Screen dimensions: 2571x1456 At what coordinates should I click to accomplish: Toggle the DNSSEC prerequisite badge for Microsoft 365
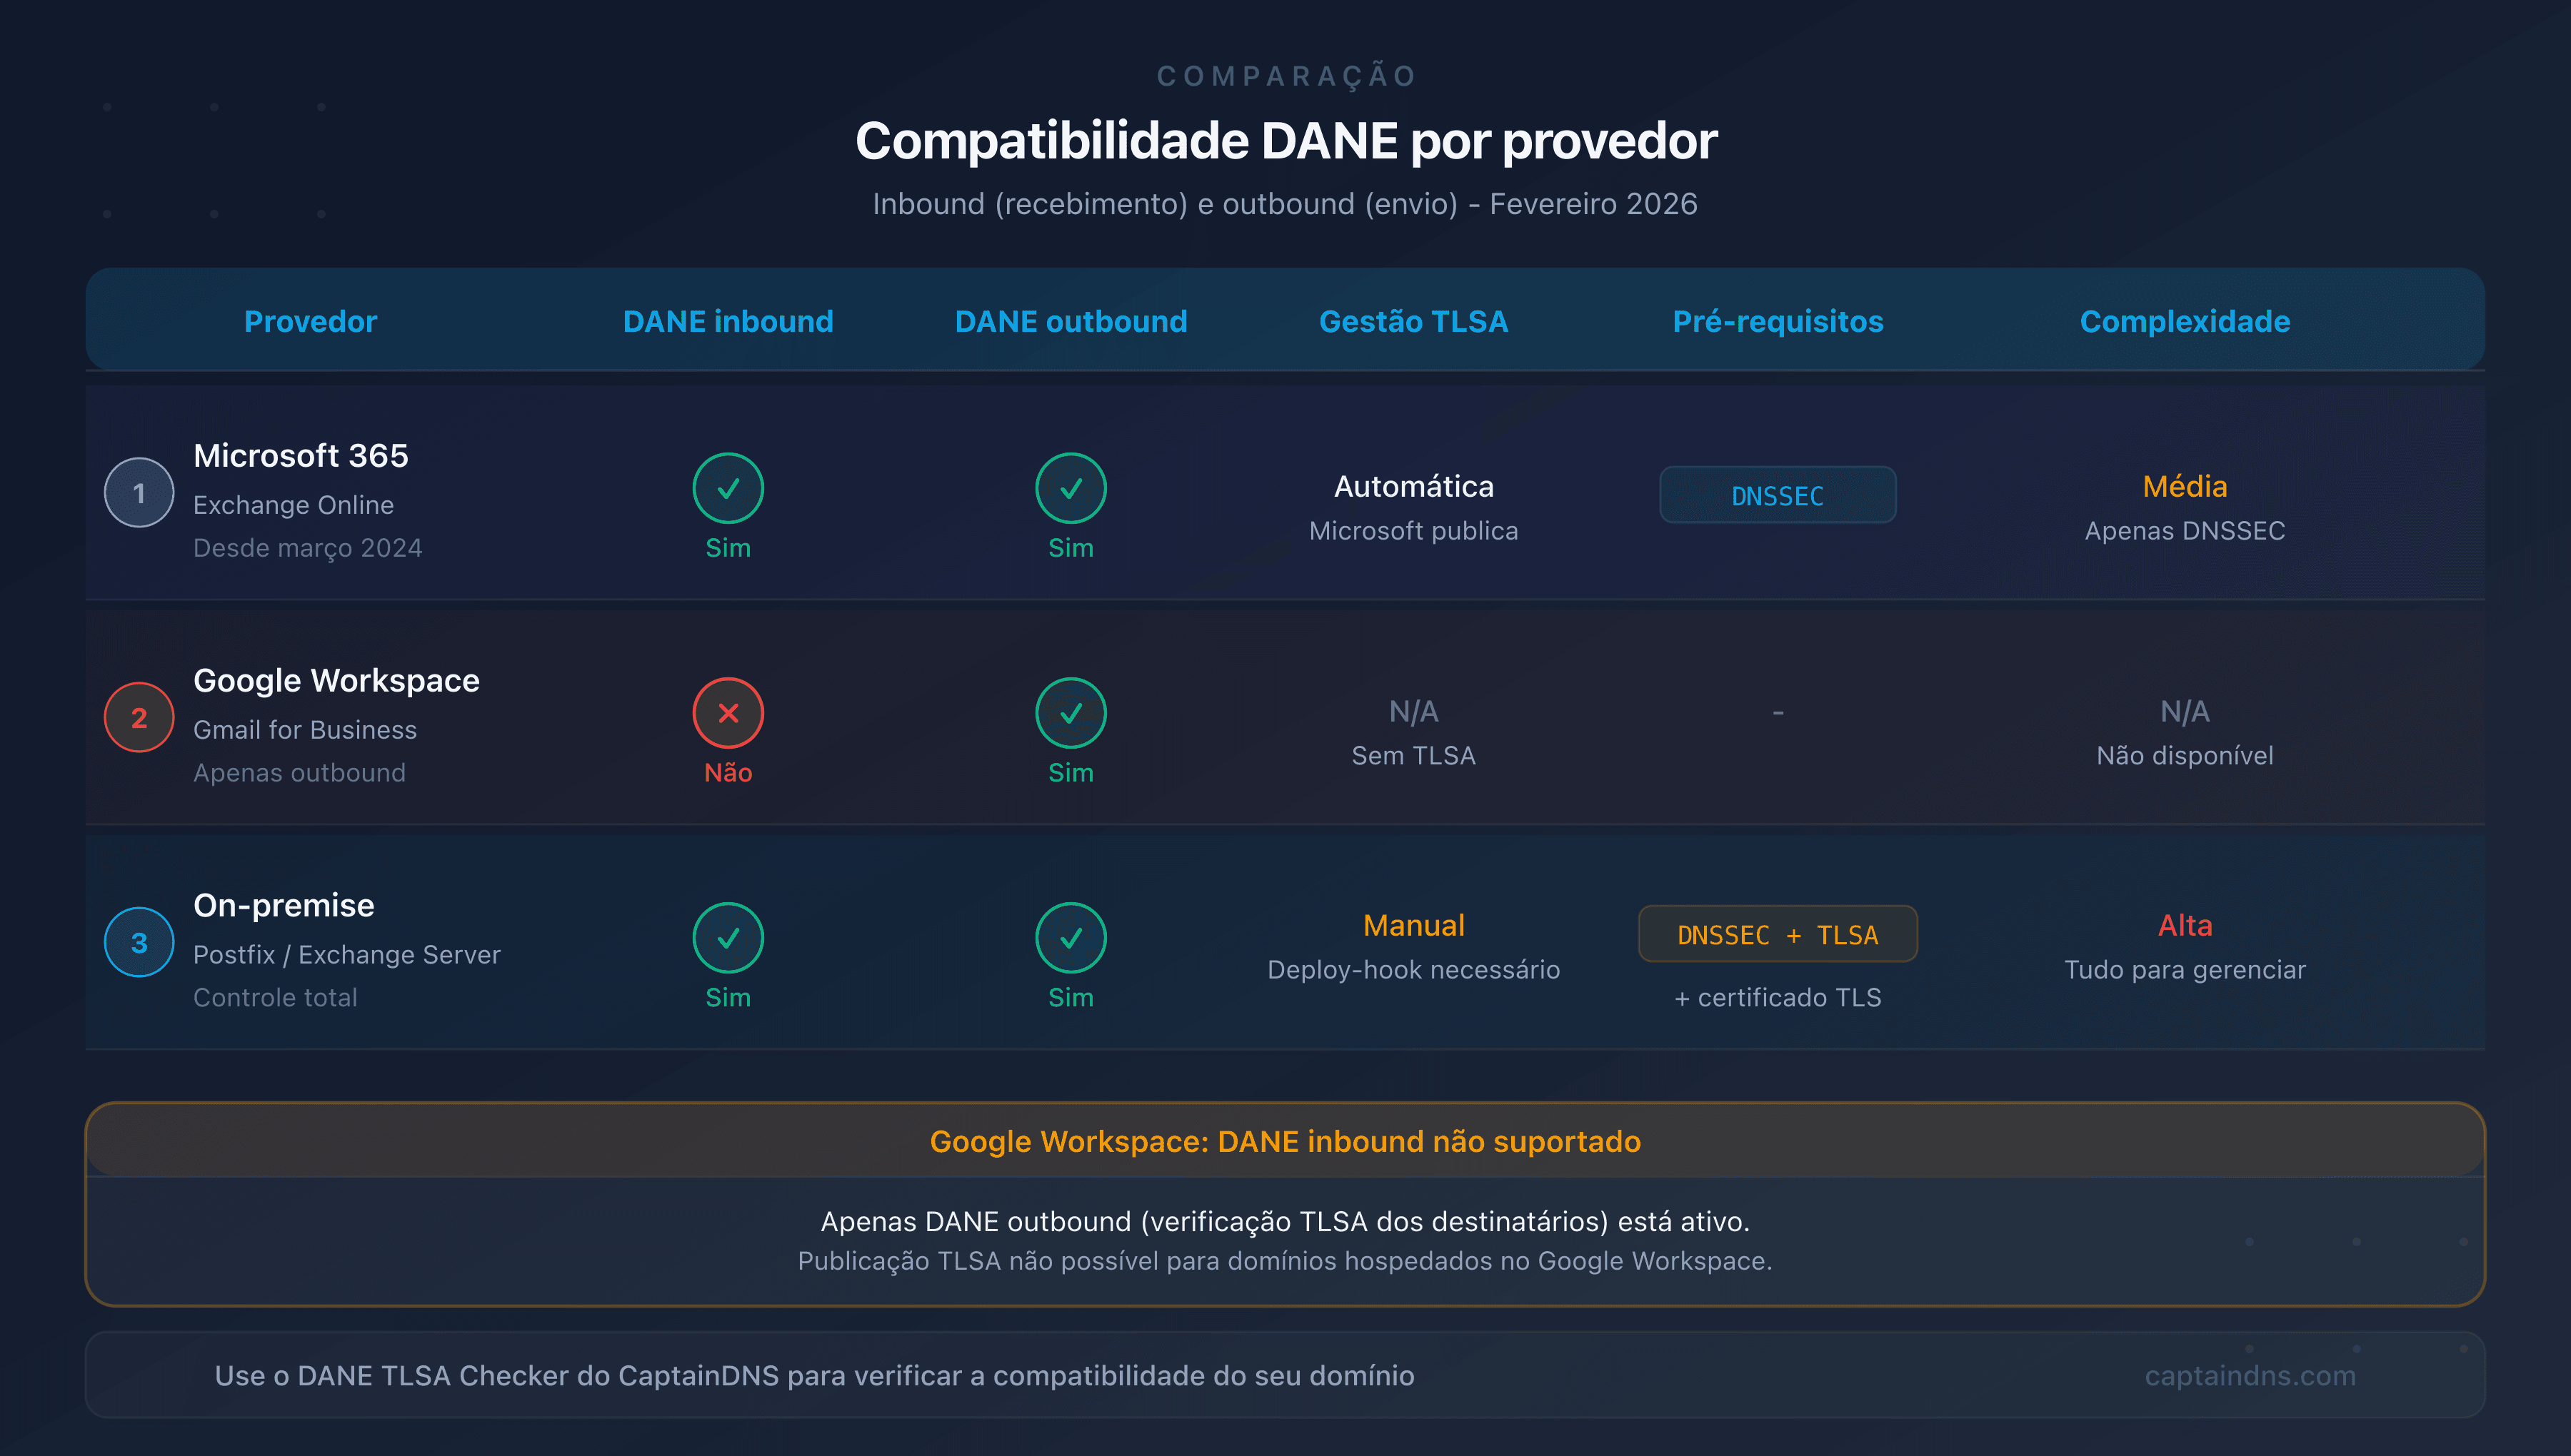tap(1778, 494)
